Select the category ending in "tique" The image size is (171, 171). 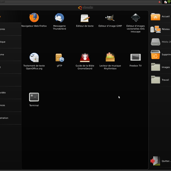point(11,42)
